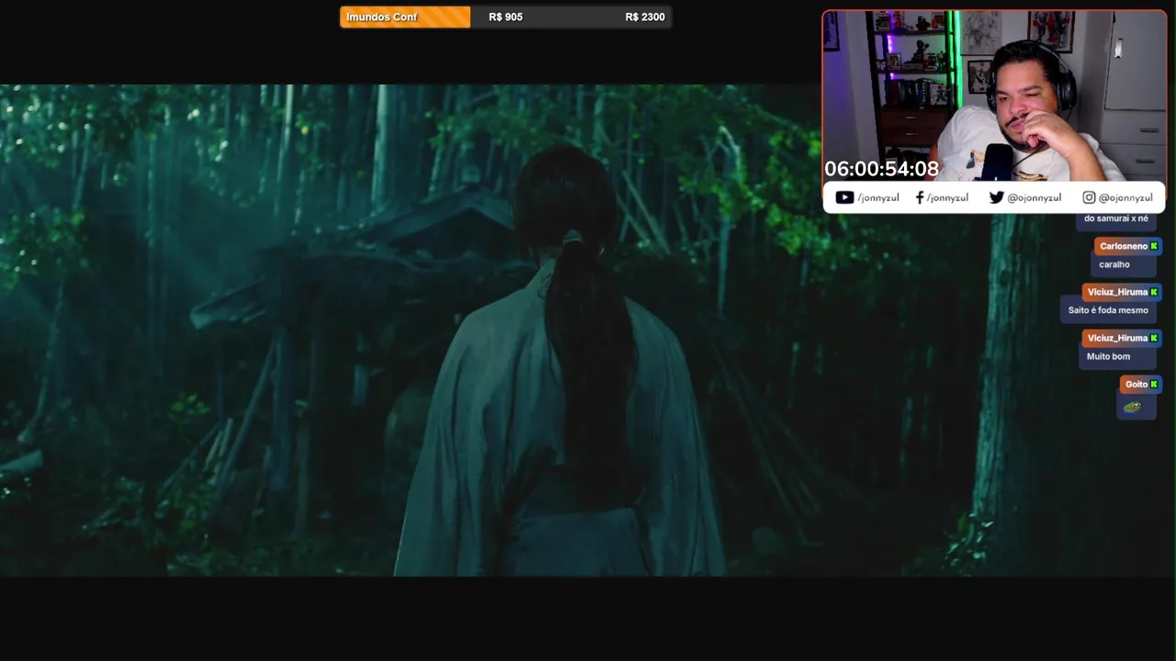Open the YouTube handle /jonnyzul
1176x661 pixels.
click(x=878, y=197)
